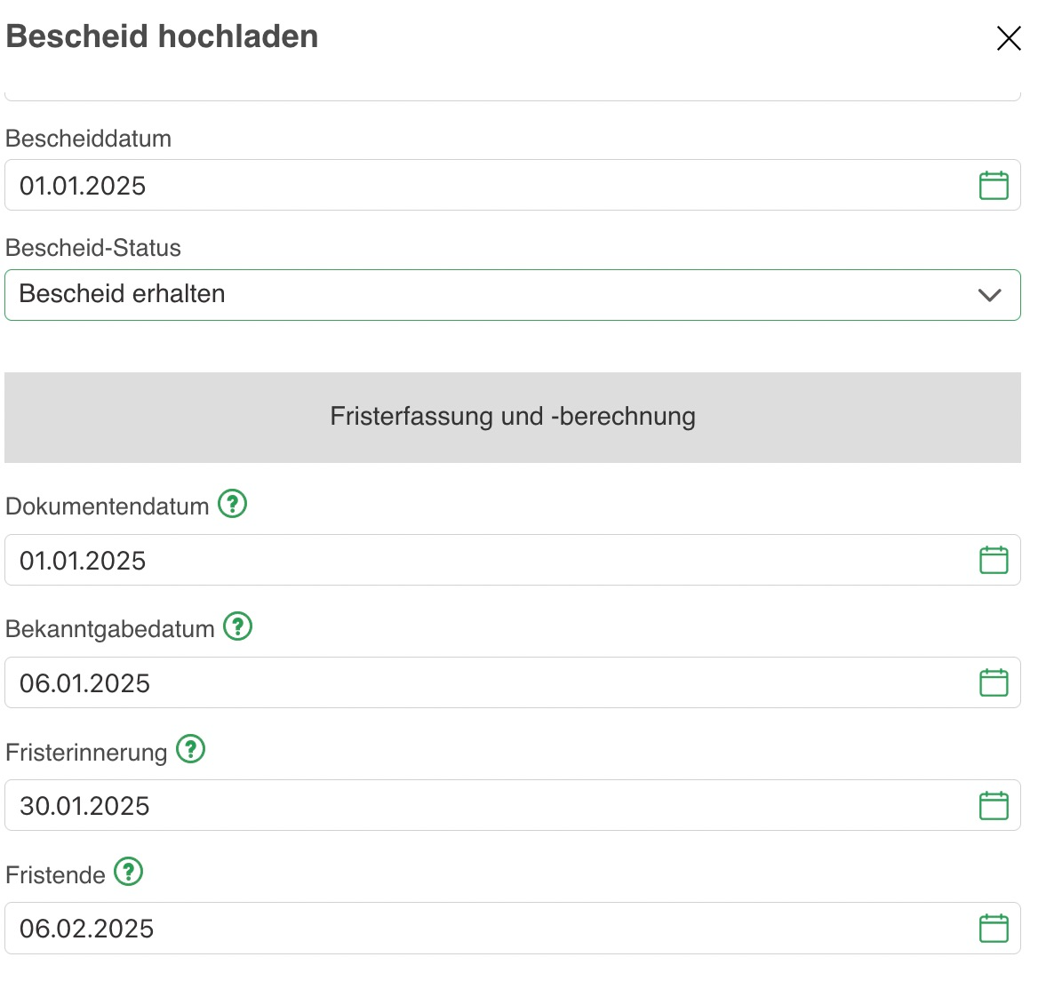Focus the Bescheiddatum date field

(513, 186)
